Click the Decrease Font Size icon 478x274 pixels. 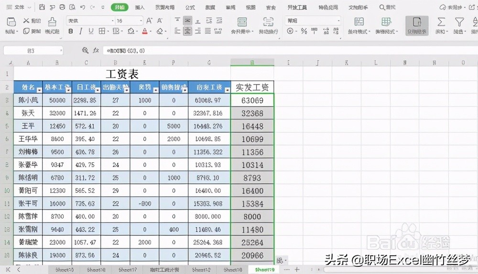pyautogui.click(x=160, y=21)
